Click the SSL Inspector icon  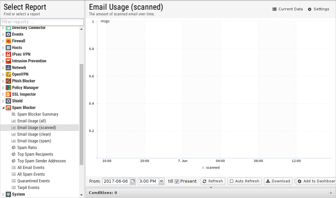click(x=8, y=94)
